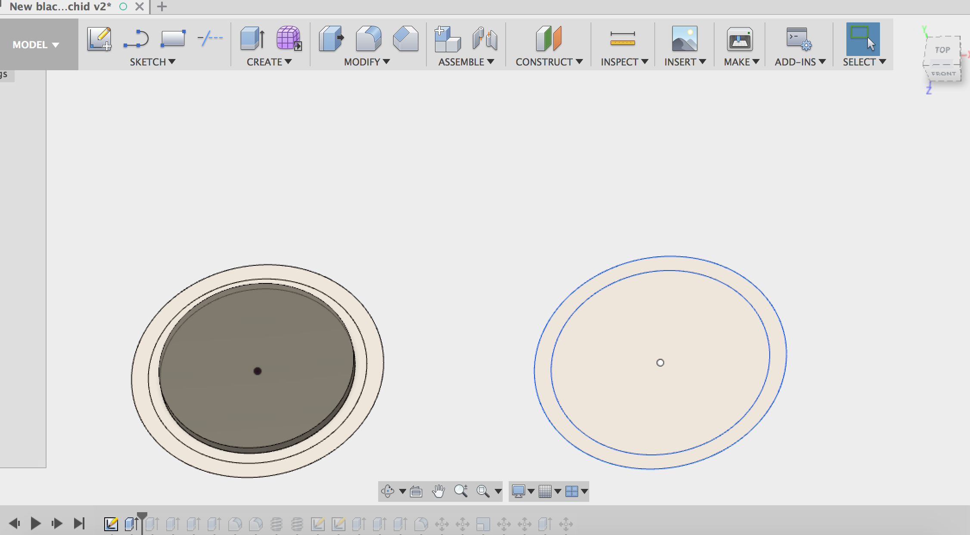The width and height of the screenshot is (970, 535).
Task: Open the INSERT menu
Action: [x=685, y=62]
